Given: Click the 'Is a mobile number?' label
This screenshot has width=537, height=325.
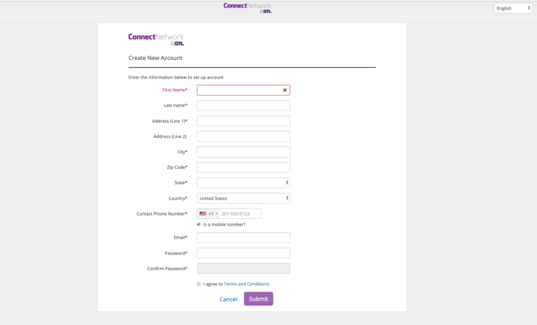Looking at the screenshot, I should (x=224, y=225).
